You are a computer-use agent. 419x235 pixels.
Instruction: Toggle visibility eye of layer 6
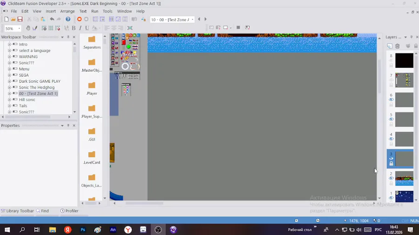[391, 100]
